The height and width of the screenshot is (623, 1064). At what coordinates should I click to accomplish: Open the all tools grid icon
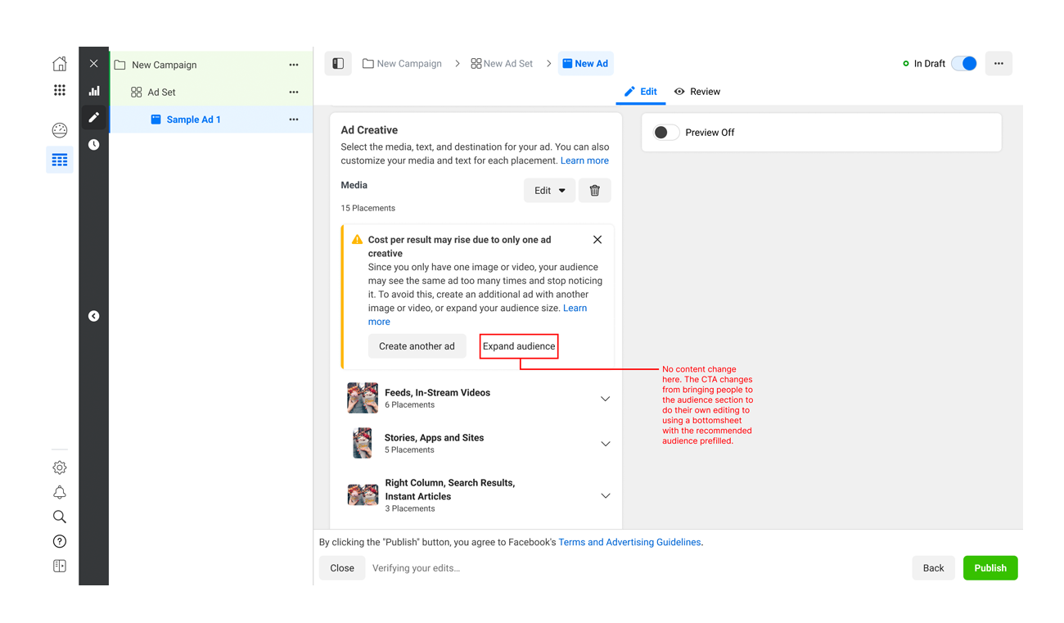pos(60,91)
